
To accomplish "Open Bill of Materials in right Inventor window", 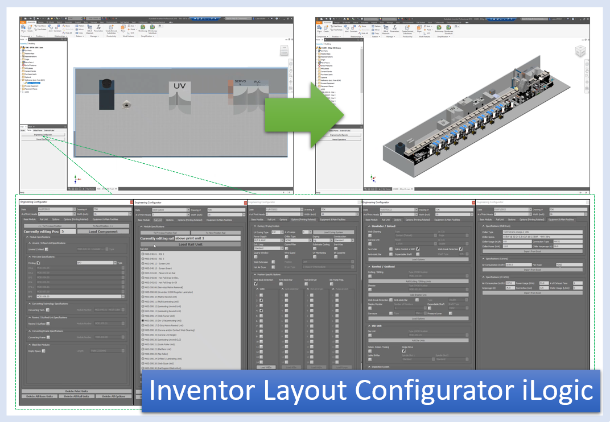I will tap(386, 29).
